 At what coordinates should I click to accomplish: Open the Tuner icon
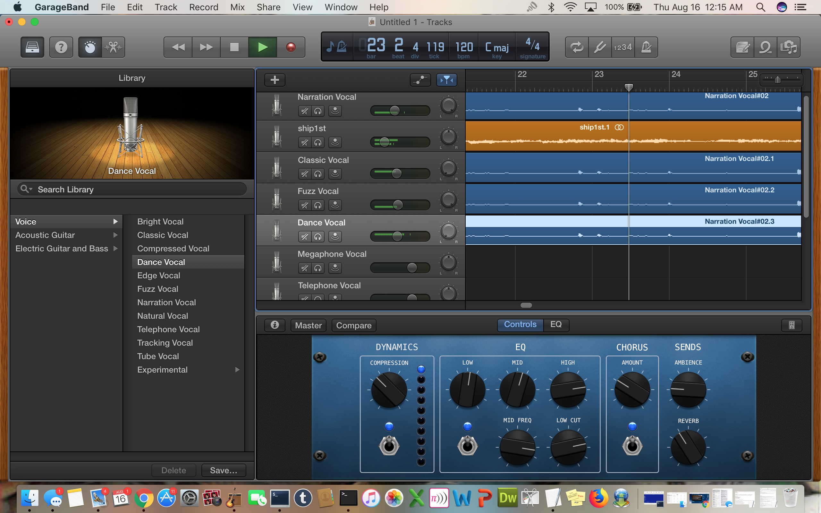600,47
